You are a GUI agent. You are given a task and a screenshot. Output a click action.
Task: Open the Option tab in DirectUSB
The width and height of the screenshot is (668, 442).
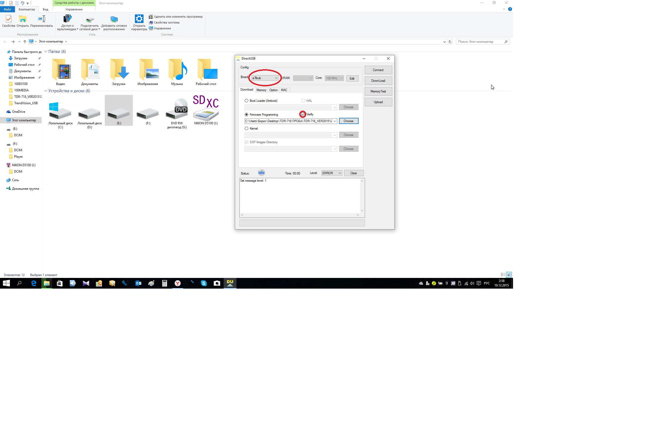pyautogui.click(x=274, y=89)
